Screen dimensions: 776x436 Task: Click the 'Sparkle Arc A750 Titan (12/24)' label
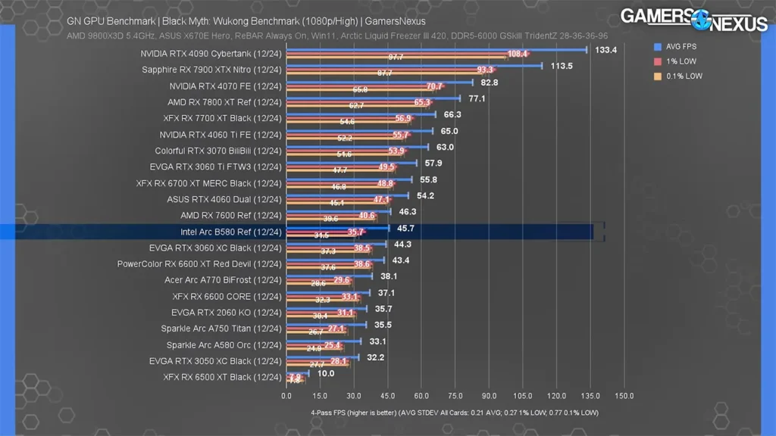click(221, 329)
